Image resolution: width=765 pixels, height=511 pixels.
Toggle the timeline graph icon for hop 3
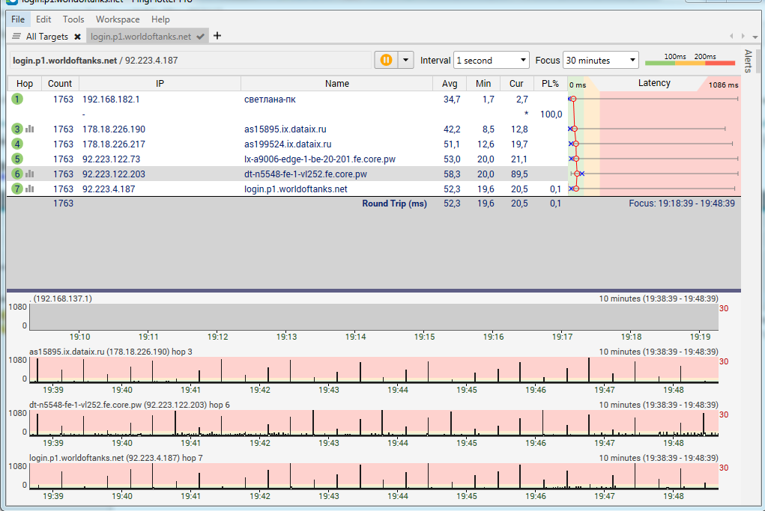[x=30, y=129]
